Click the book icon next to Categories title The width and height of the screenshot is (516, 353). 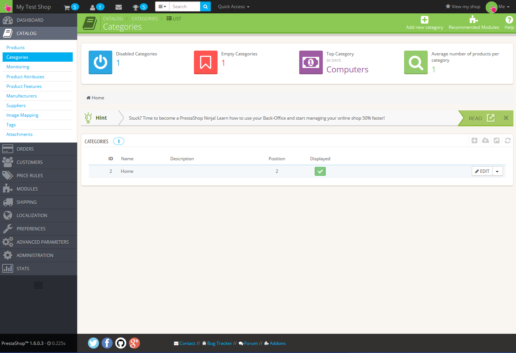click(x=90, y=23)
